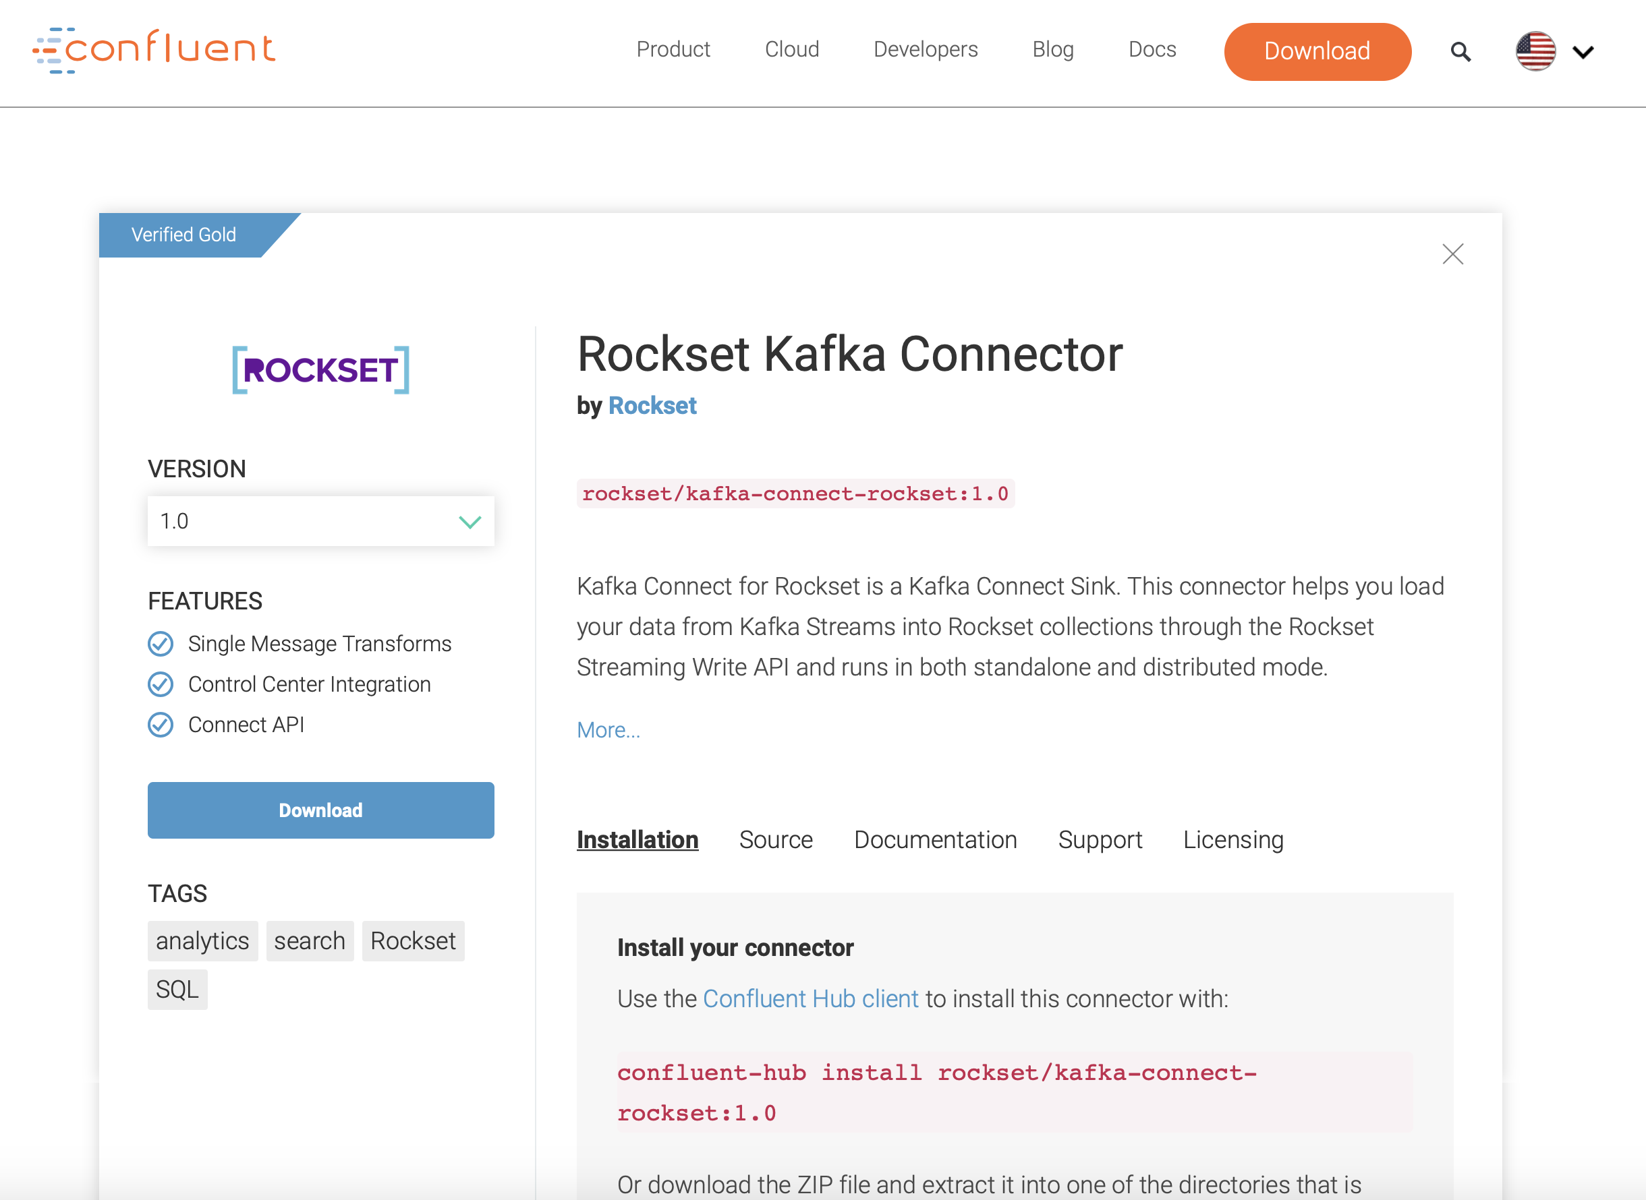Open the Rockset author link

[652, 406]
